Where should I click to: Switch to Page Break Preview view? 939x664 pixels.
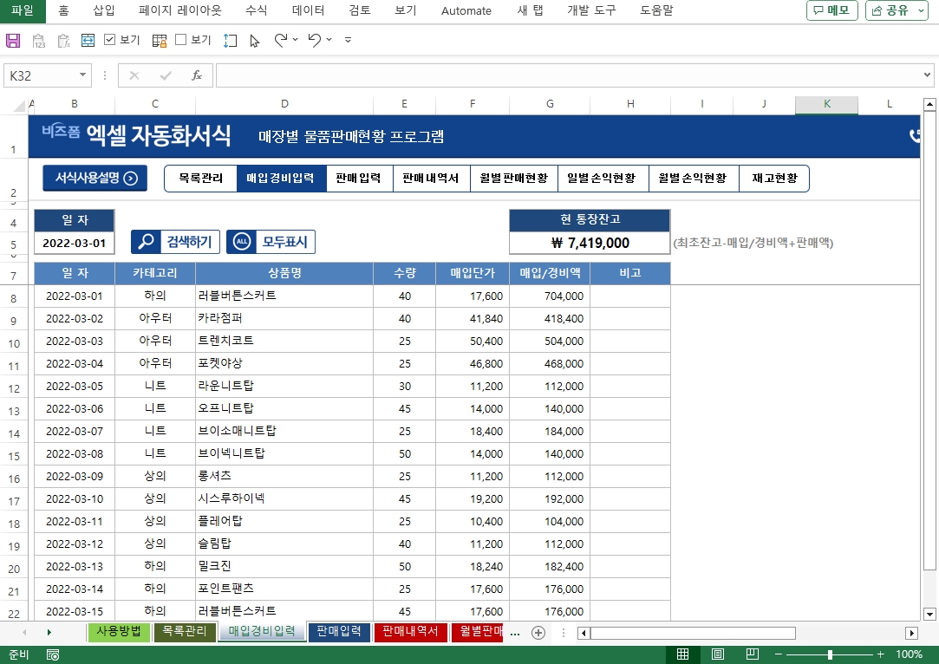752,654
